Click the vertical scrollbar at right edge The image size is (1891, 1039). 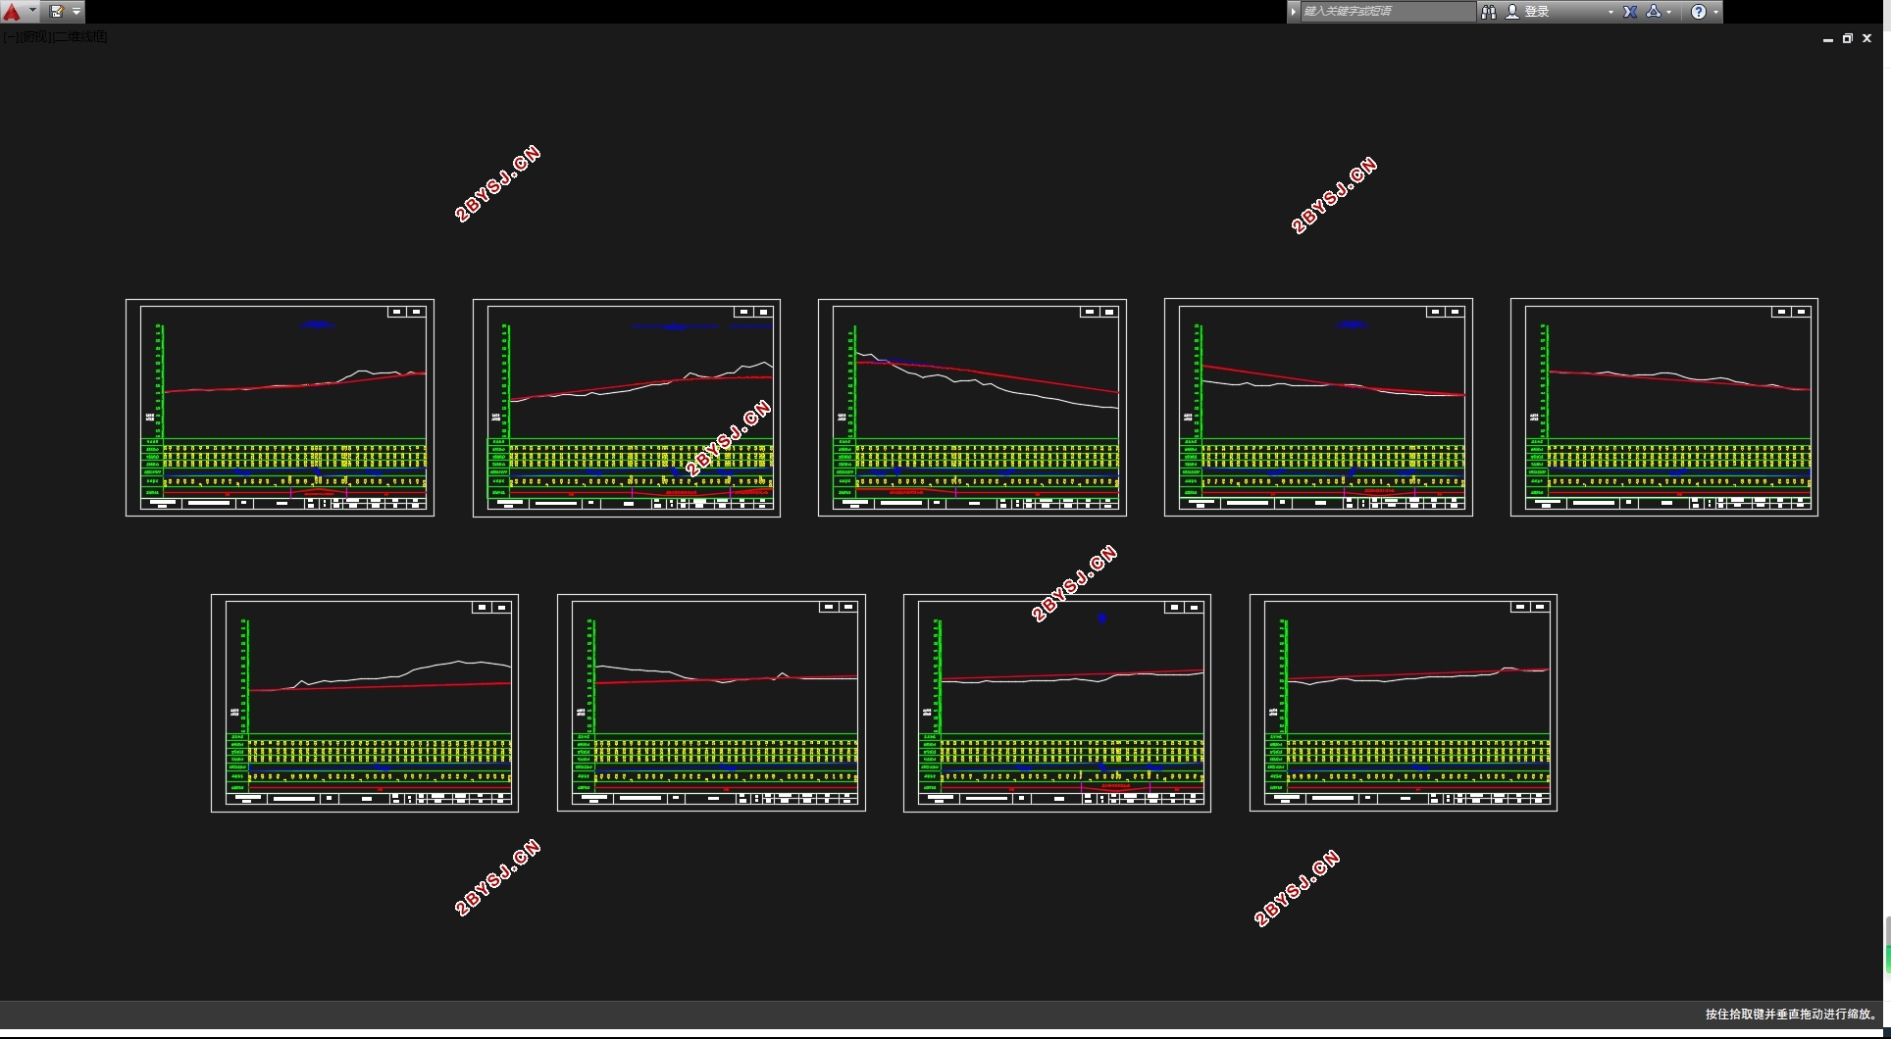pos(1887,946)
